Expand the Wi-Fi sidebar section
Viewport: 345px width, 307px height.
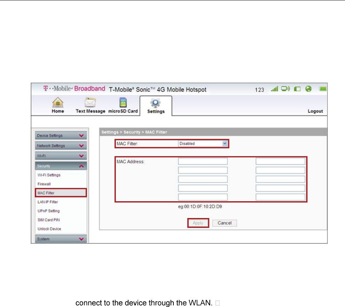[61, 156]
